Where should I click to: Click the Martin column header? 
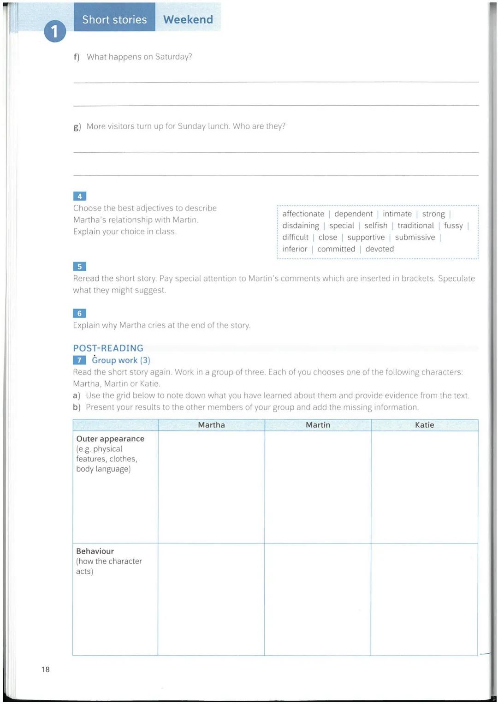(318, 425)
